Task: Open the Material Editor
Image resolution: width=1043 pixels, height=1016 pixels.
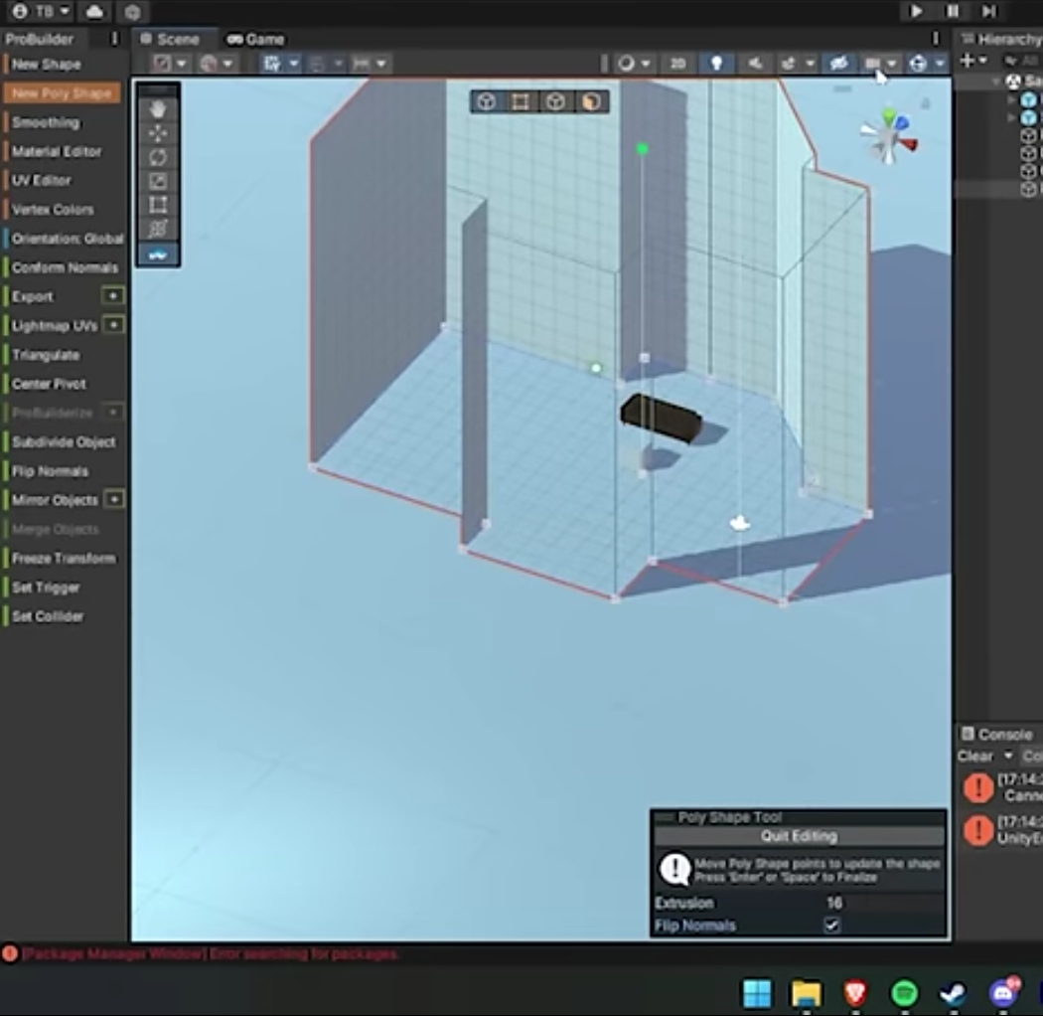Action: coord(57,152)
